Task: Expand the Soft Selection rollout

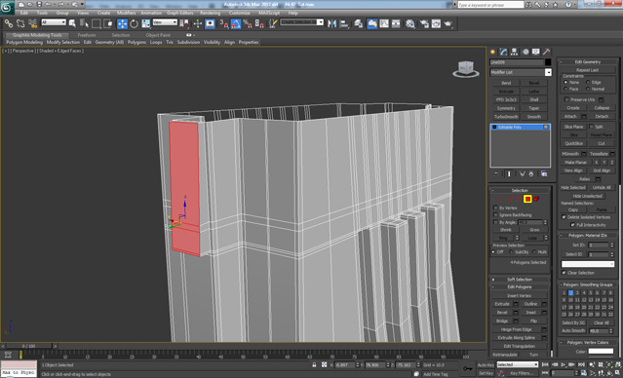Action: tap(520, 280)
